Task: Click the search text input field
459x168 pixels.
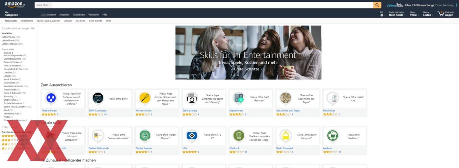Action: [x=213, y=5]
